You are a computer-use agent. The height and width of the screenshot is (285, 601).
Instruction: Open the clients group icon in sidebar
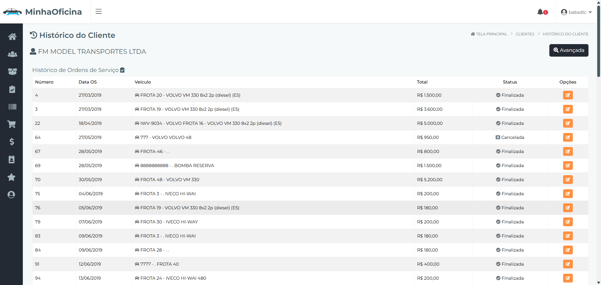click(x=12, y=54)
